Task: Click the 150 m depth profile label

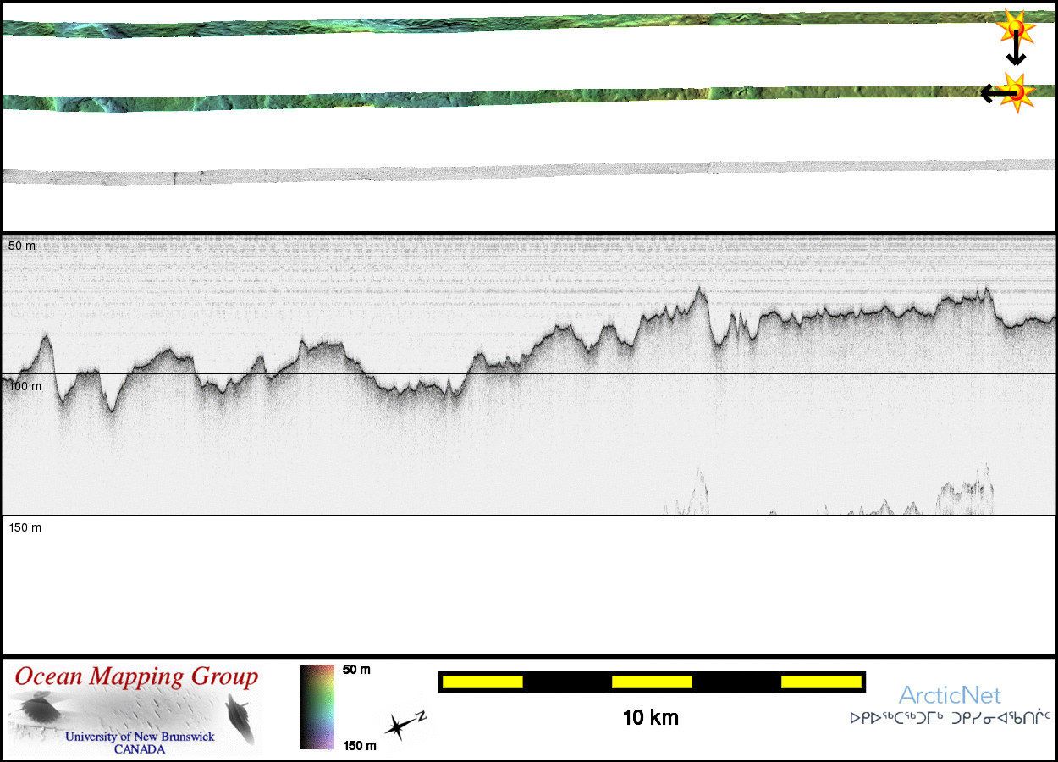Action: point(25,527)
